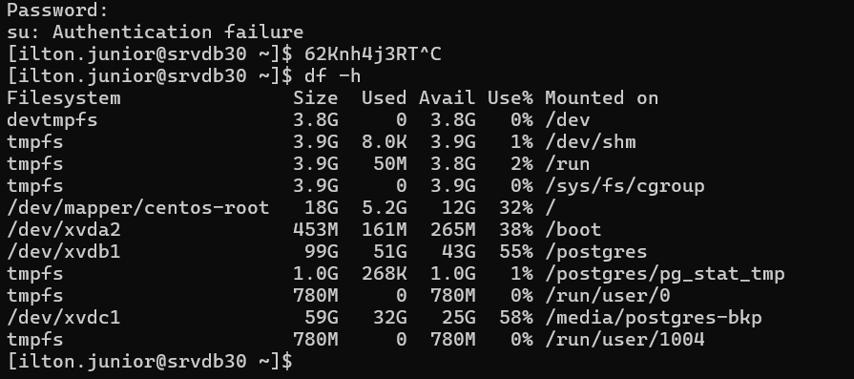Click the '/boot' mount point
Viewport: 854px width, 379px height.
(573, 230)
